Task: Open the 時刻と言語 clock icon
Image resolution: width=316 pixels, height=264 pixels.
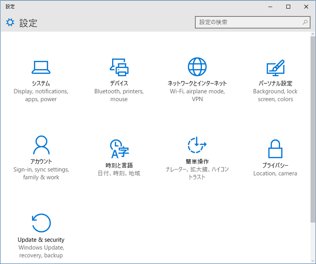Action: click(x=119, y=149)
